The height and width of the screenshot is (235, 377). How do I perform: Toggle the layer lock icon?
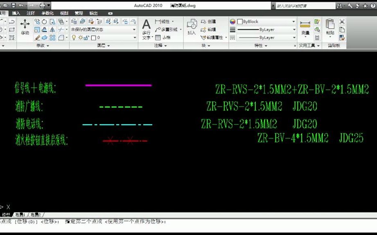[86, 37]
